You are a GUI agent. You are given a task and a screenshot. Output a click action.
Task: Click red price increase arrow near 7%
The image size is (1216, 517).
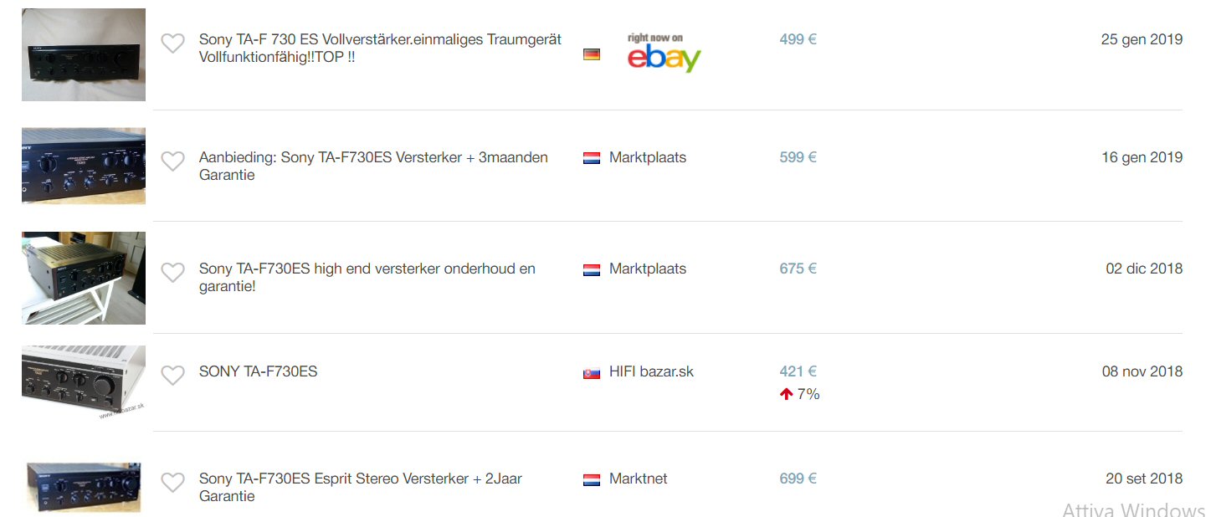click(x=786, y=394)
